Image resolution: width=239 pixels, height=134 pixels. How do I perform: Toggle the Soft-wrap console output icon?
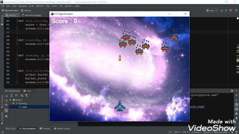pyautogui.click(x=236, y=105)
